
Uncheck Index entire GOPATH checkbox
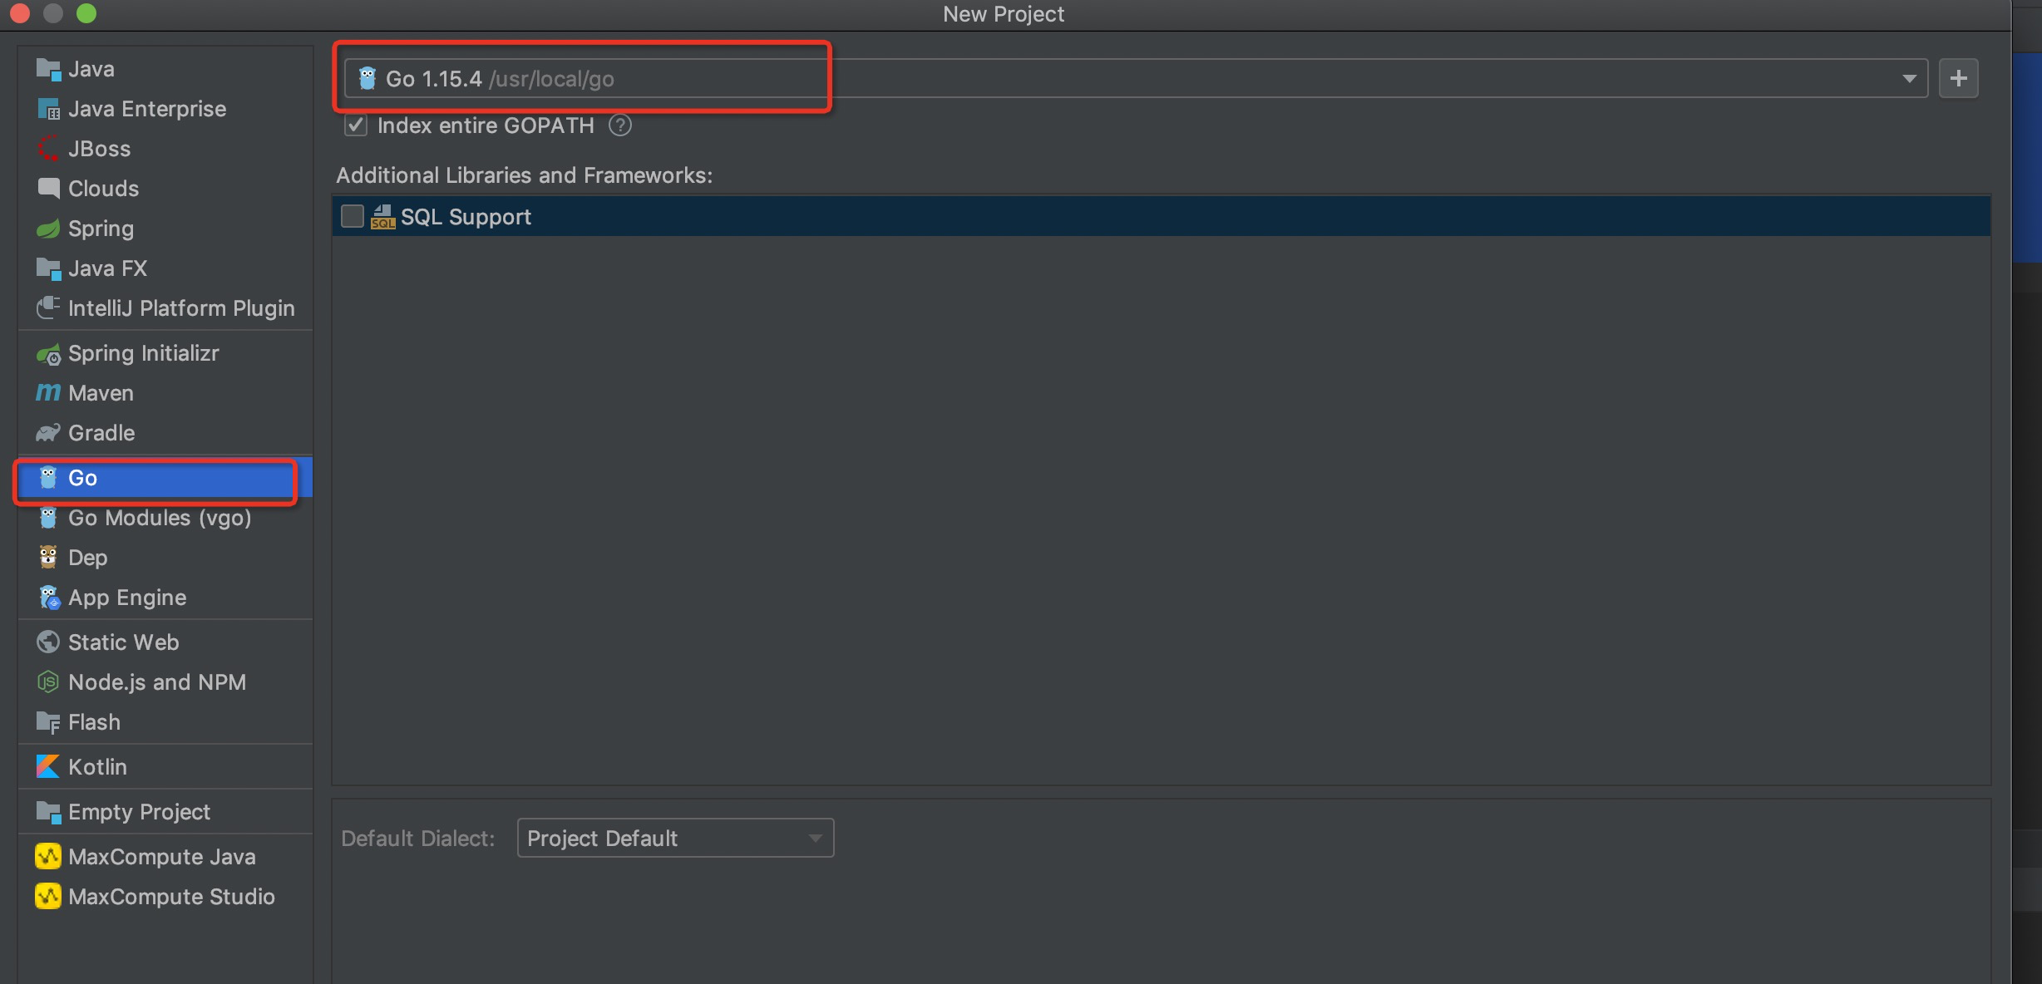coord(356,125)
